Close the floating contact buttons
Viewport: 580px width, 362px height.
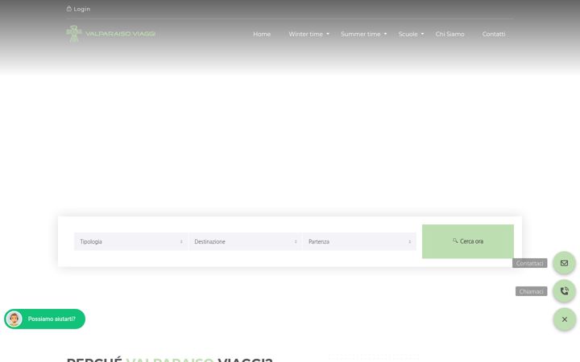[x=564, y=319]
